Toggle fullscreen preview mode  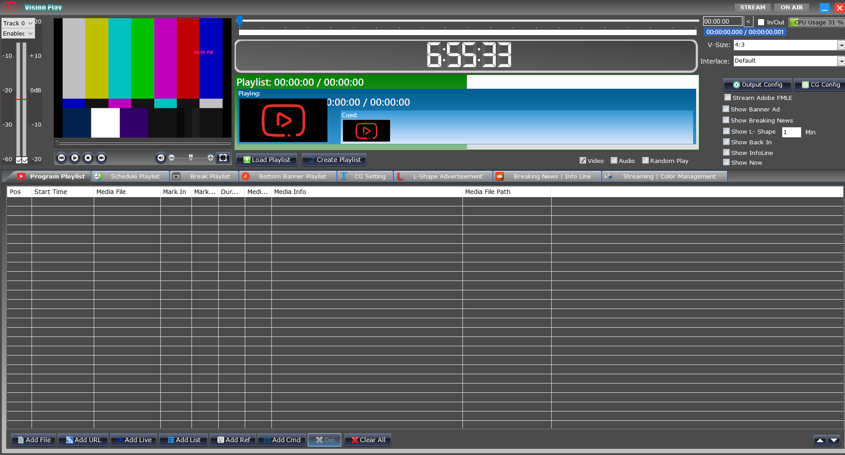(223, 158)
